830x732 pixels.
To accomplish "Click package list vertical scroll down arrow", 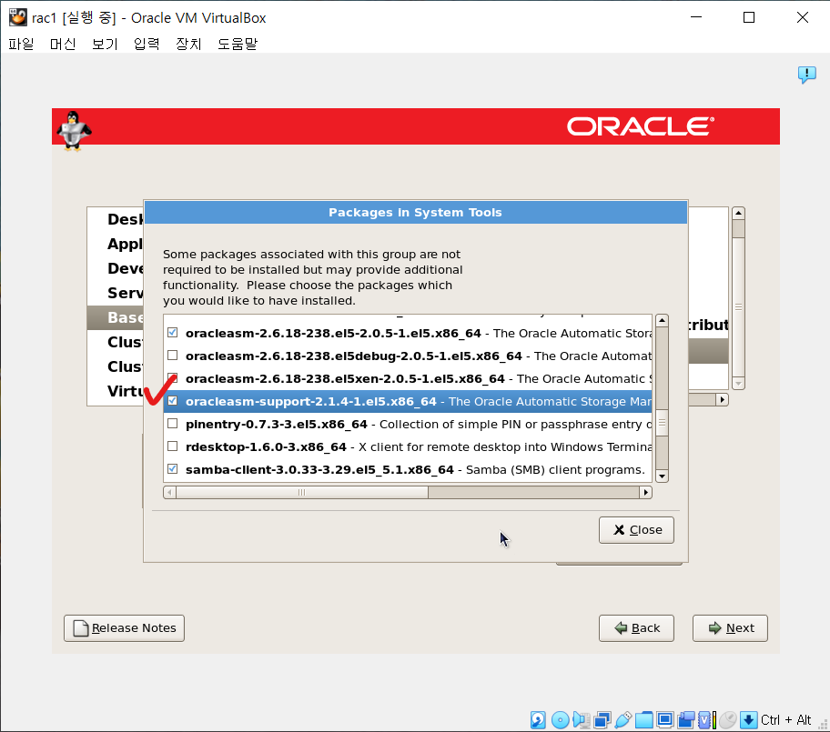I will click(662, 476).
